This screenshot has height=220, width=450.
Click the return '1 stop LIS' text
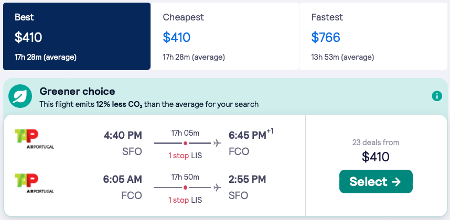[185, 200]
